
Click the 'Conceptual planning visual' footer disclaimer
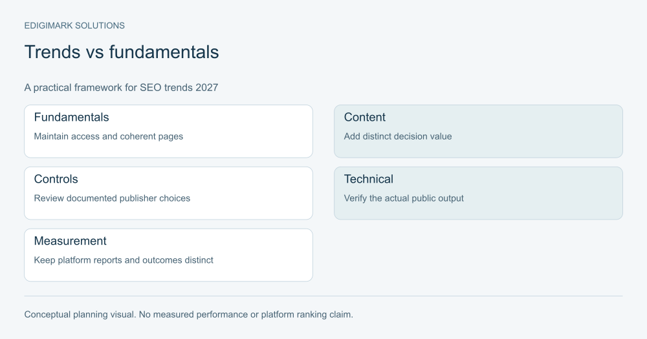click(188, 314)
